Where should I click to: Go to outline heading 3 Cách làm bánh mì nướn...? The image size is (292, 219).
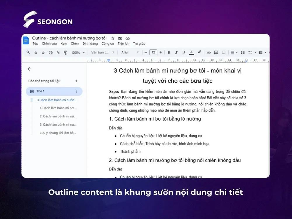click(57, 100)
